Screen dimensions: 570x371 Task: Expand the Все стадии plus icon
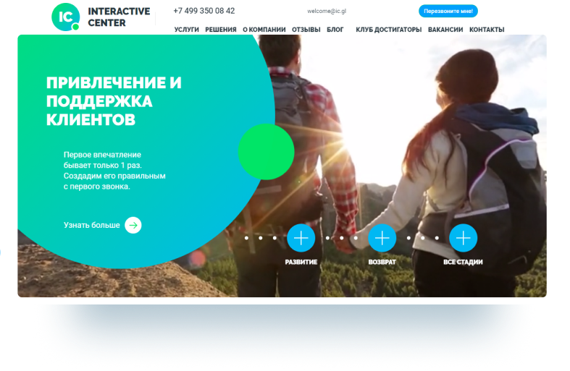pyautogui.click(x=463, y=238)
